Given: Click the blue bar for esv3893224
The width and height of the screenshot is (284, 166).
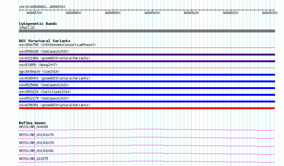Looking at the screenshot, I should [x=147, y=95].
